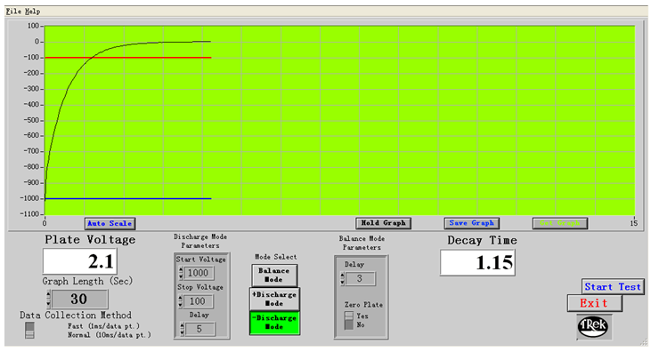Image resolution: width=659 pixels, height=352 pixels.
Task: Click the Graph Length field showing 30
Action: pos(79,300)
